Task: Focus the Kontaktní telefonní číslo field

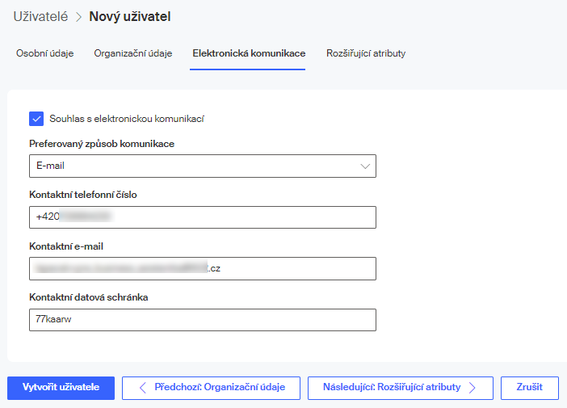Action: (x=203, y=217)
